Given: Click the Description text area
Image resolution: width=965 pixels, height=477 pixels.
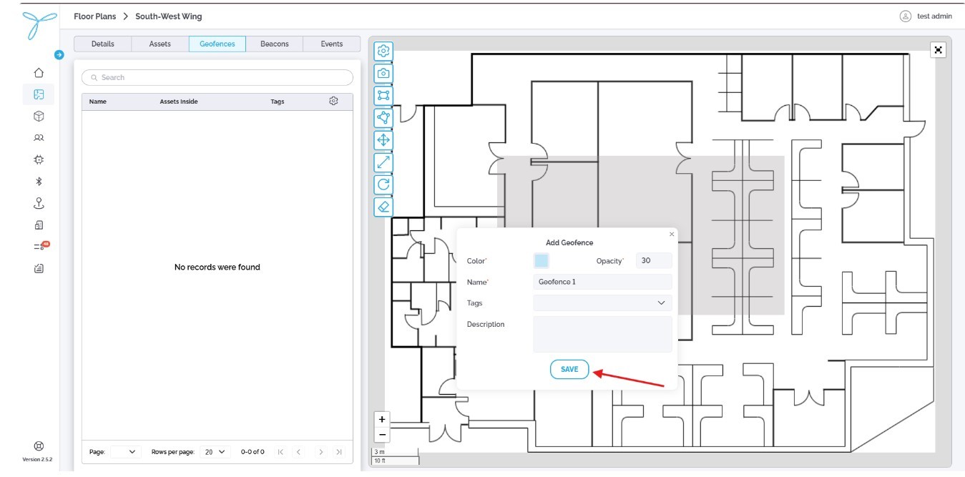Looking at the screenshot, I should coord(602,334).
